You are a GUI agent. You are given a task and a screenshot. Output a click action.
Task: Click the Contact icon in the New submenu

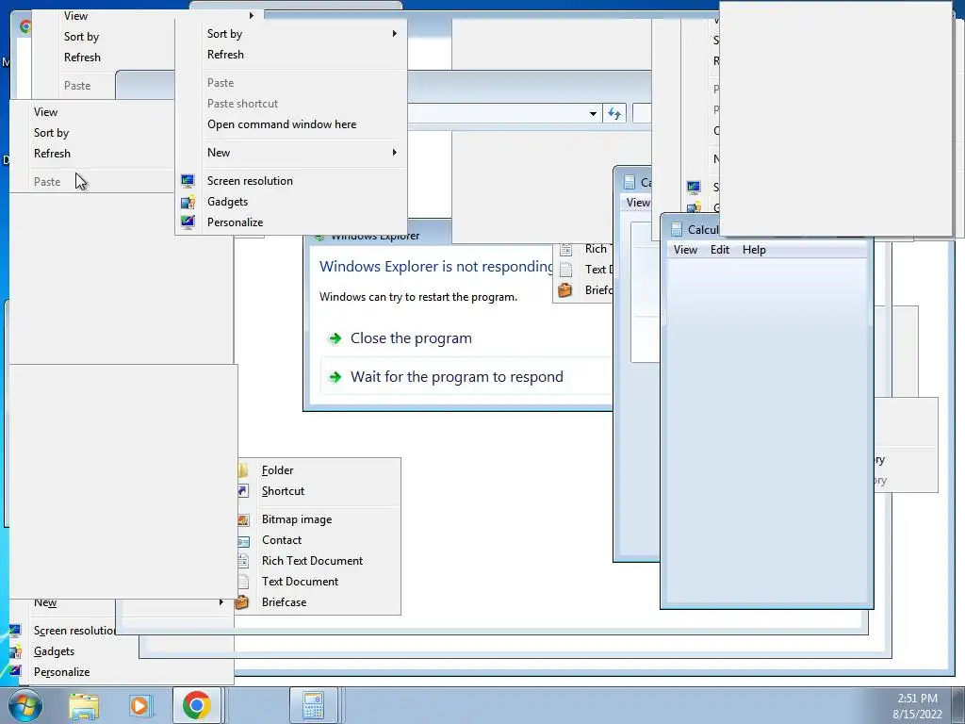click(244, 540)
